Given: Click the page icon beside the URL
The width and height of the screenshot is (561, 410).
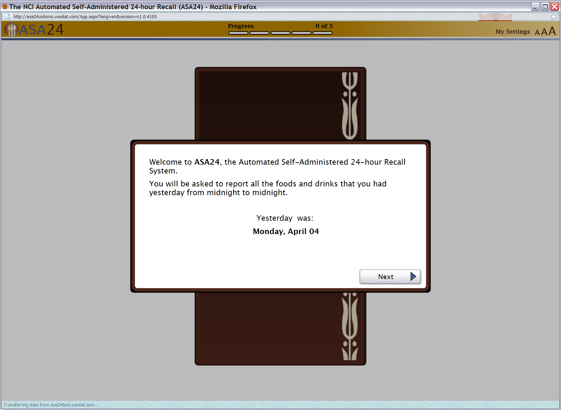Looking at the screenshot, I should [x=7, y=16].
